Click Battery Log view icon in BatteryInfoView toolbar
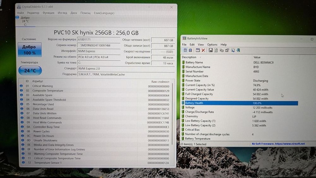Screen dimensions: 316x178 pyautogui.click(x=191, y=50)
